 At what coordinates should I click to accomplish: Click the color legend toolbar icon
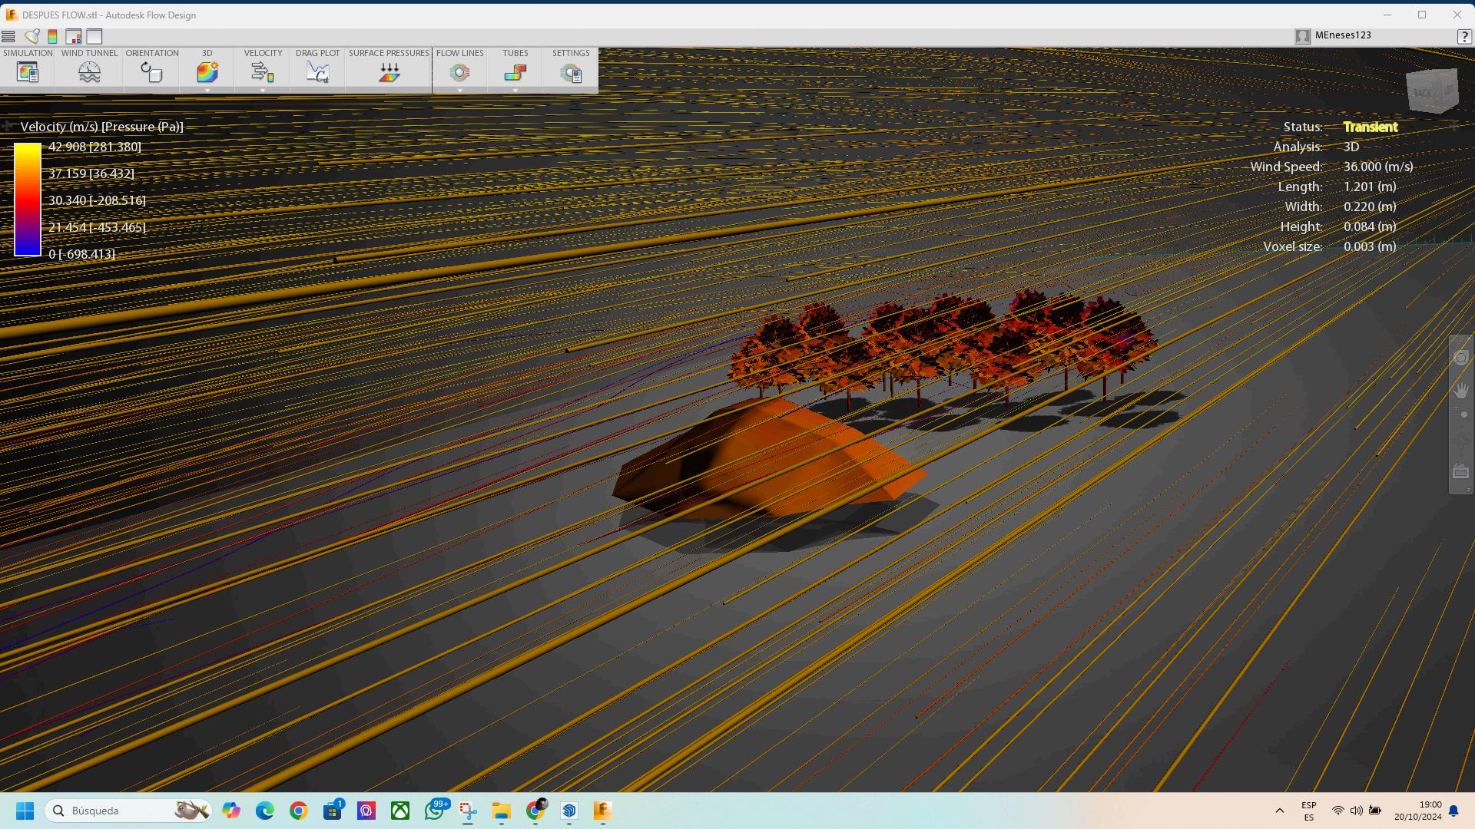point(52,36)
